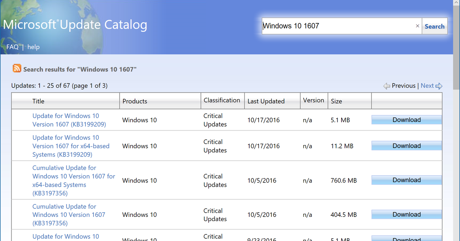Sort results by Size

tap(336, 101)
